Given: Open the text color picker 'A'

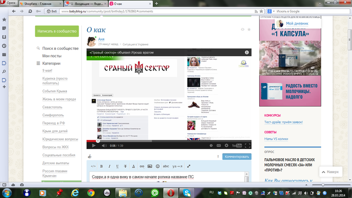Looking at the screenshot, I should tap(133, 166).
